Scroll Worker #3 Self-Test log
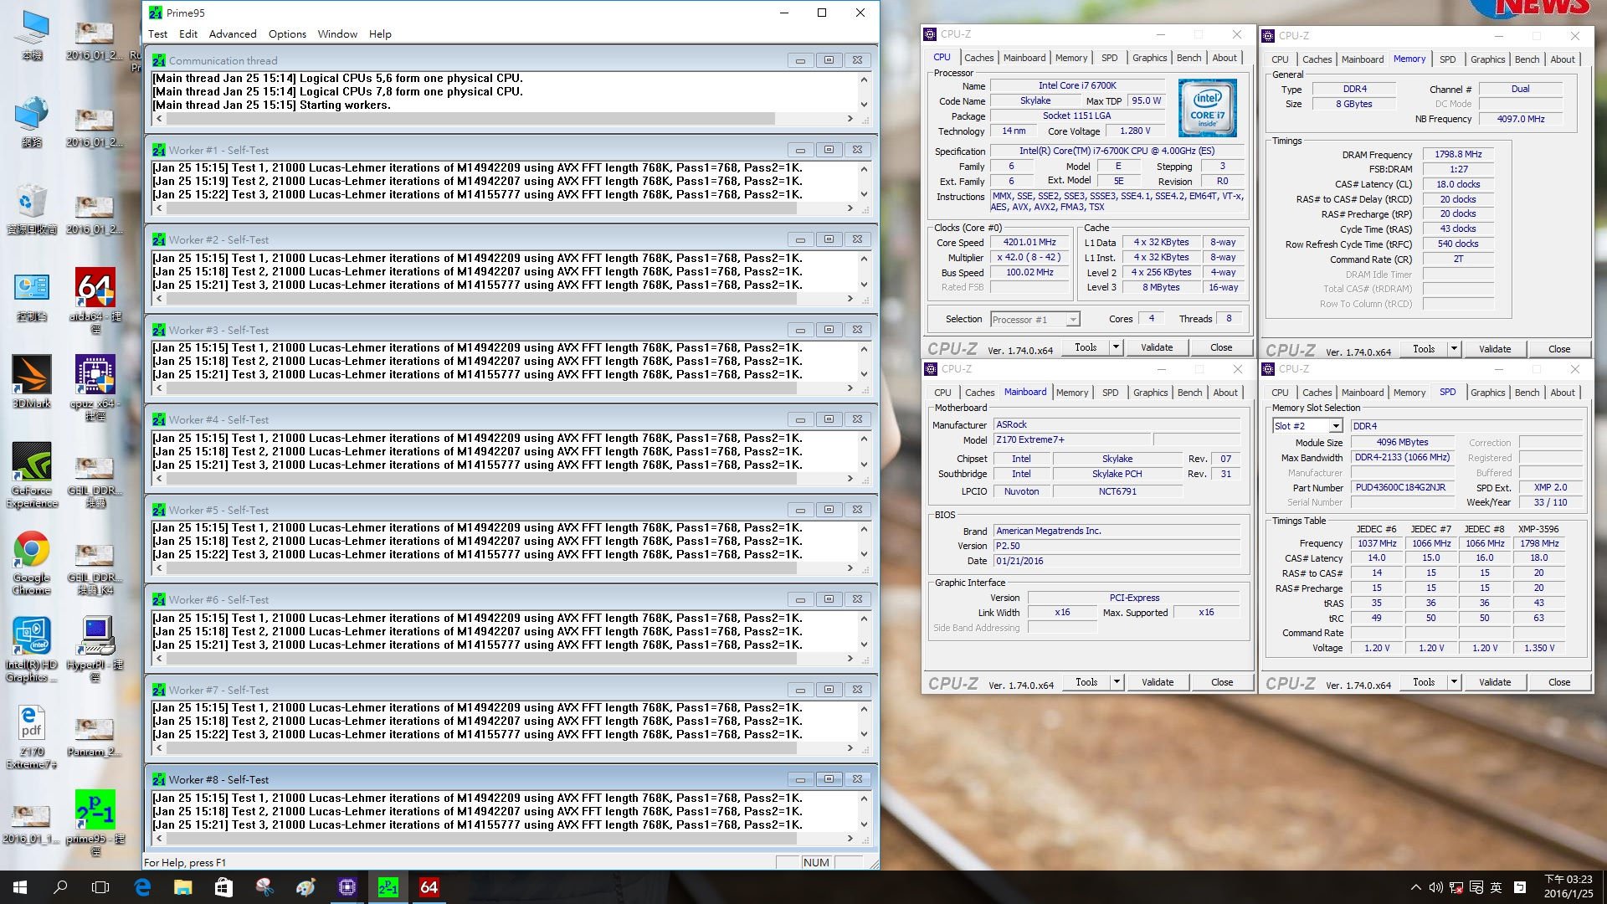1607x904 pixels. coord(865,375)
